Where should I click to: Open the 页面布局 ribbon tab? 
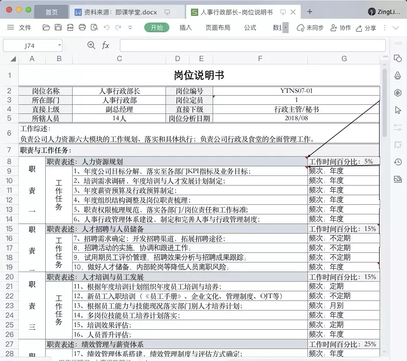pos(217,28)
